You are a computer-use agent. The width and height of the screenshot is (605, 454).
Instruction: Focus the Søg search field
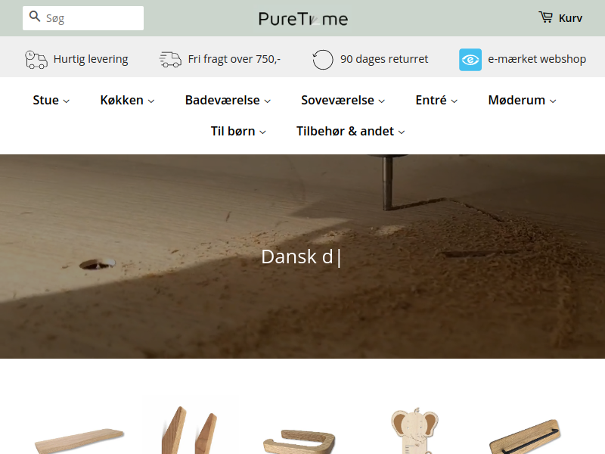pos(83,18)
